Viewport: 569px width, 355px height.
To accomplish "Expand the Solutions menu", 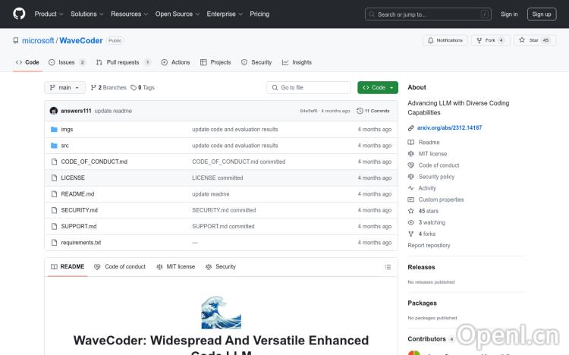I will [x=87, y=14].
